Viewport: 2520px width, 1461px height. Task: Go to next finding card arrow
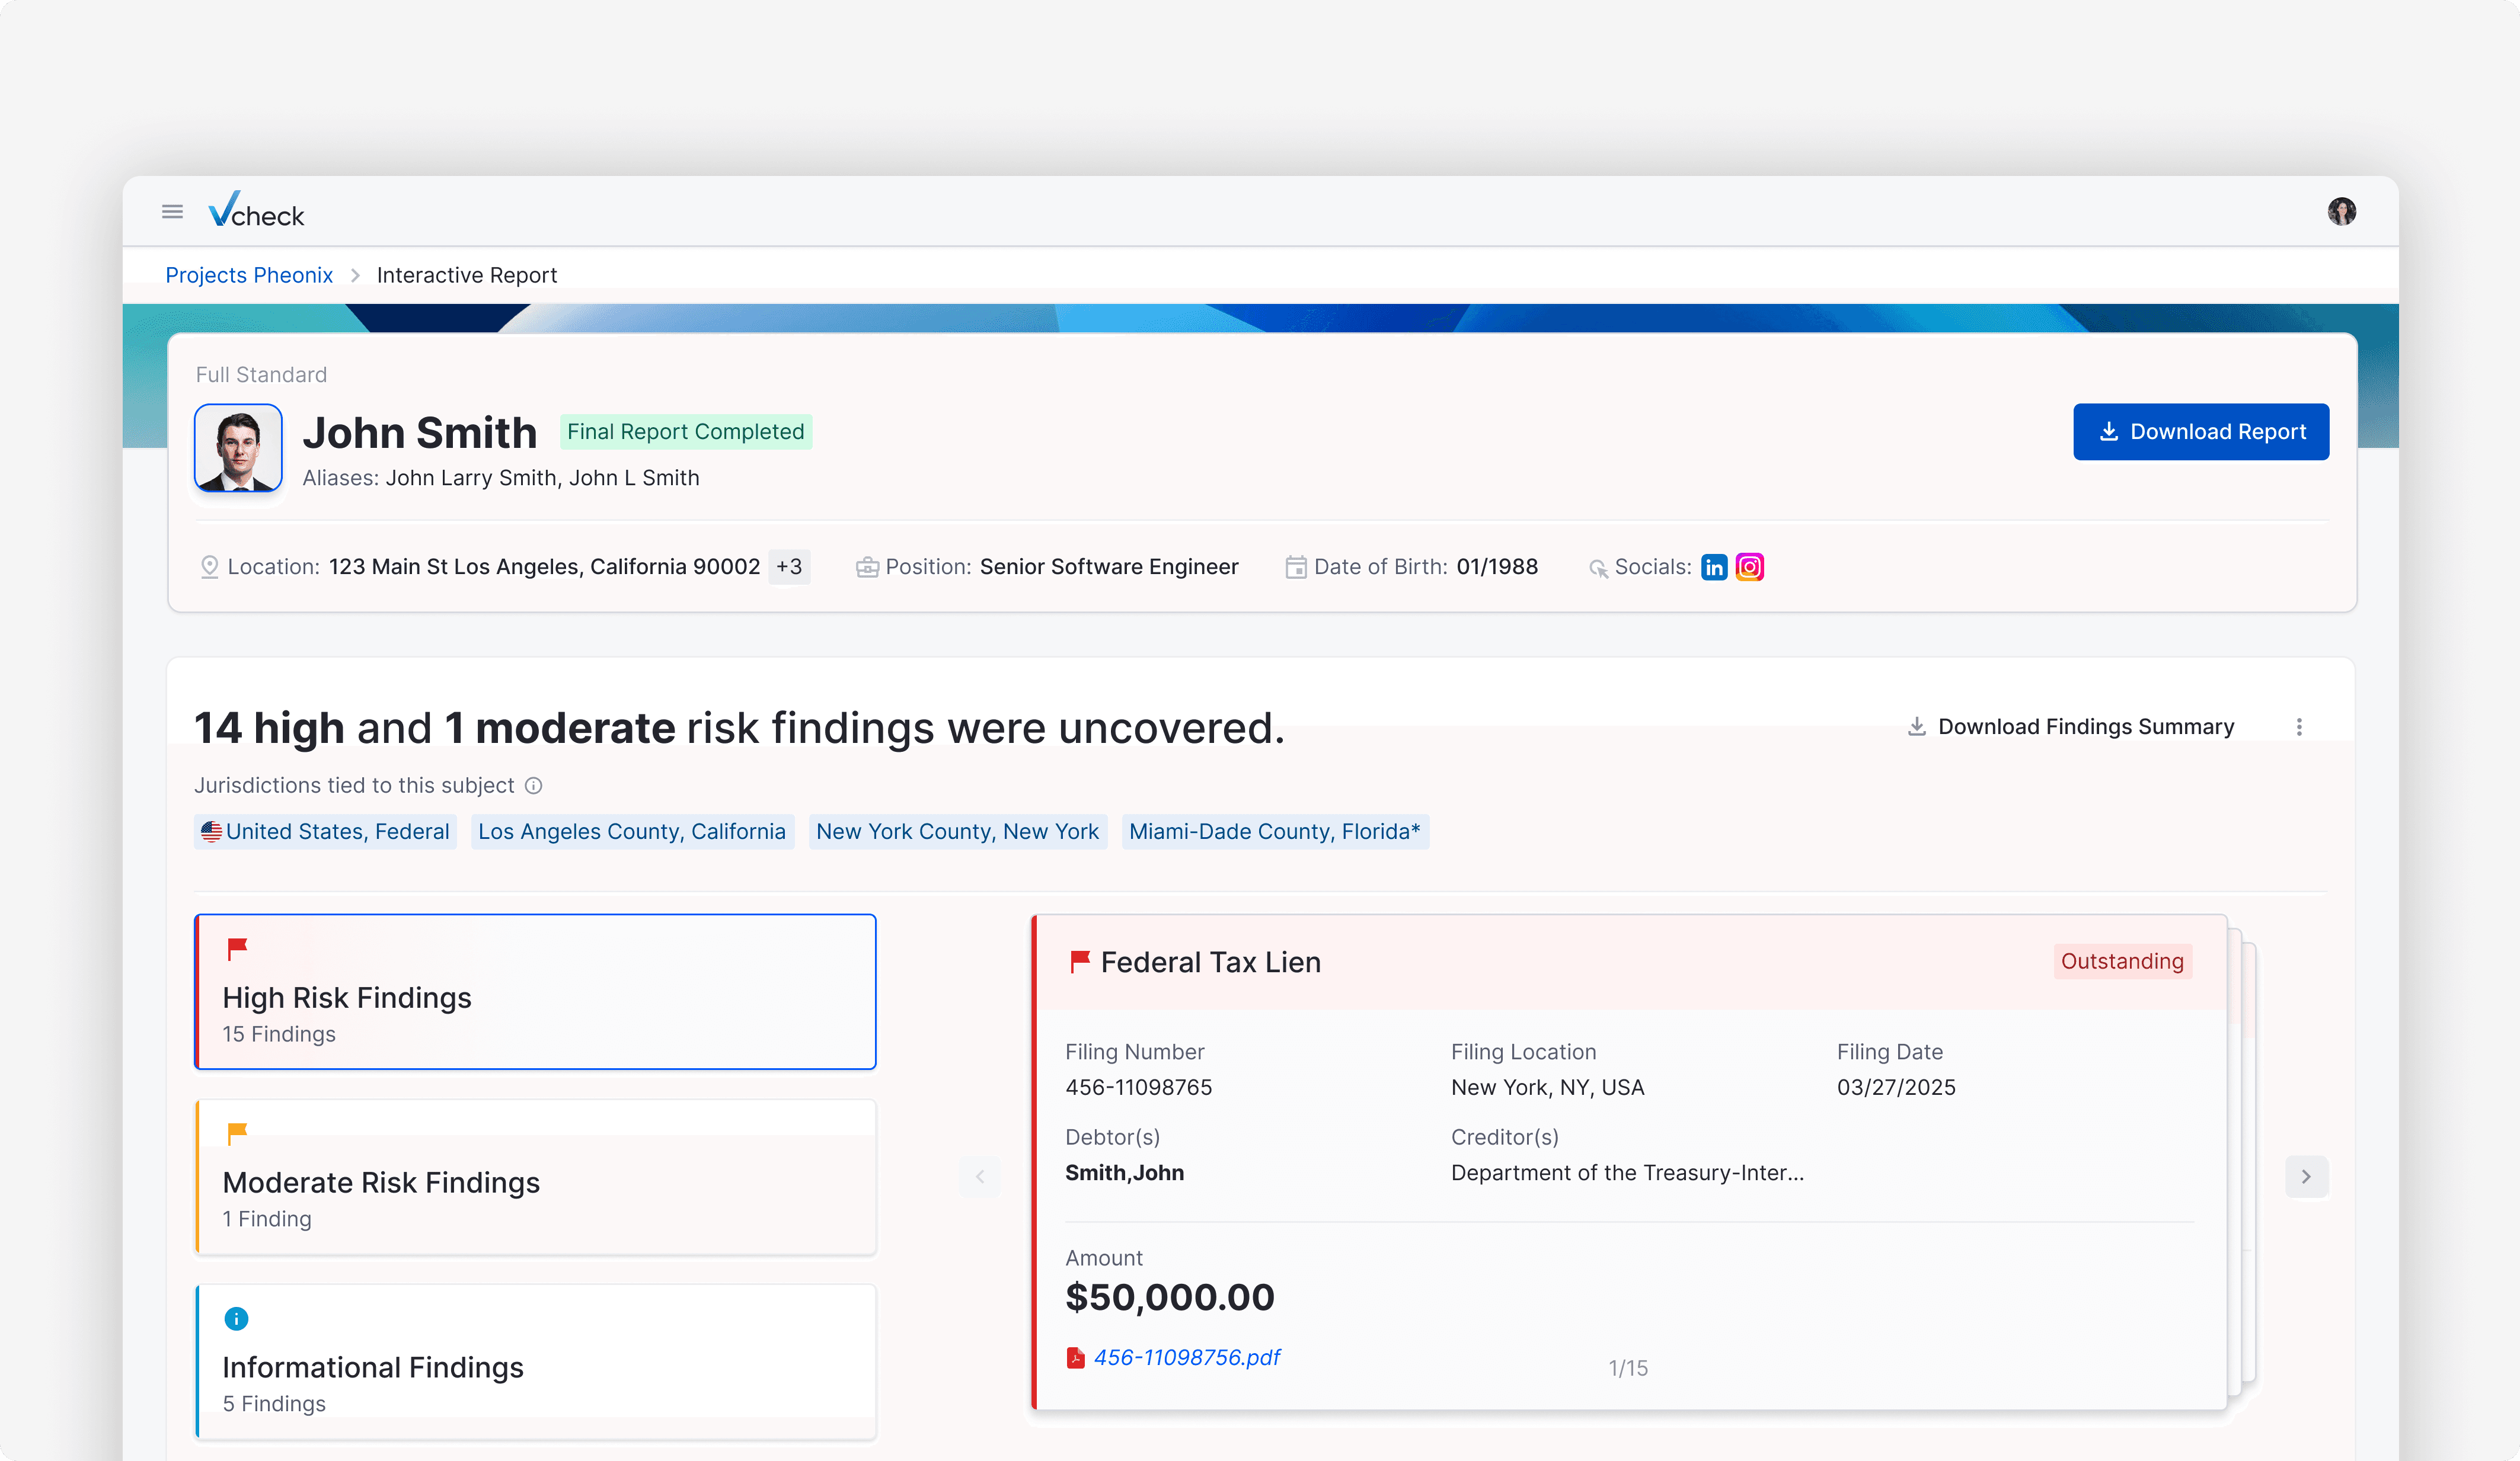[2306, 1176]
